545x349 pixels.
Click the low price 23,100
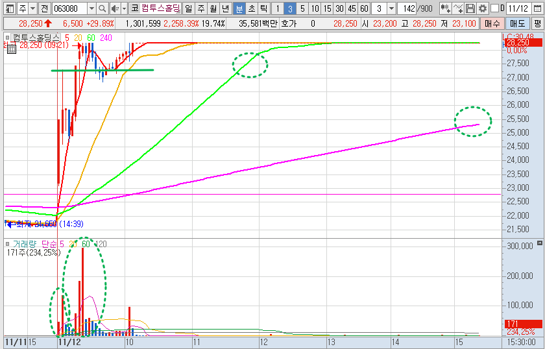[464, 23]
